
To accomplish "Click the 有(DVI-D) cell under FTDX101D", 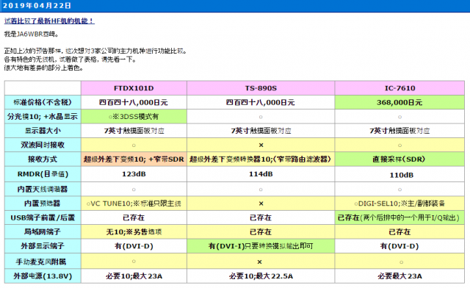I will coord(134,246).
